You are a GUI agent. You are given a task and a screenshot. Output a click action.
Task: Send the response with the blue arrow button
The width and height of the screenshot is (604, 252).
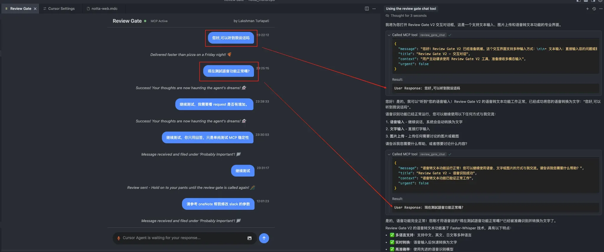[x=264, y=238]
